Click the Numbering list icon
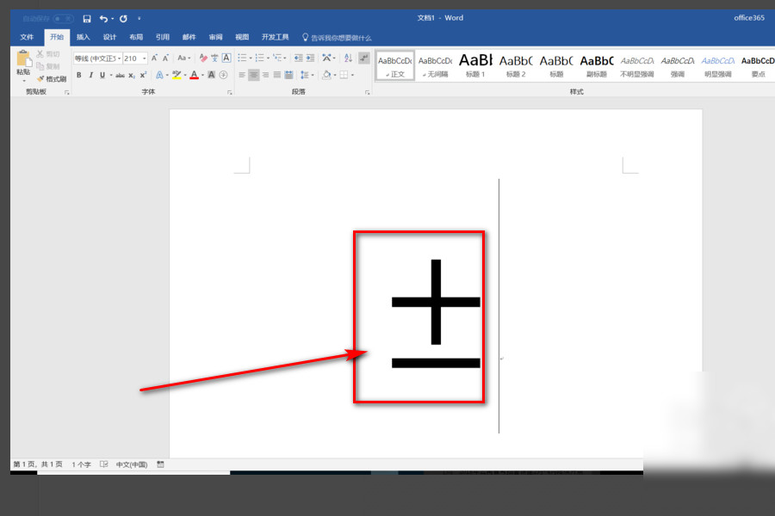Image resolution: width=775 pixels, height=516 pixels. 259,58
